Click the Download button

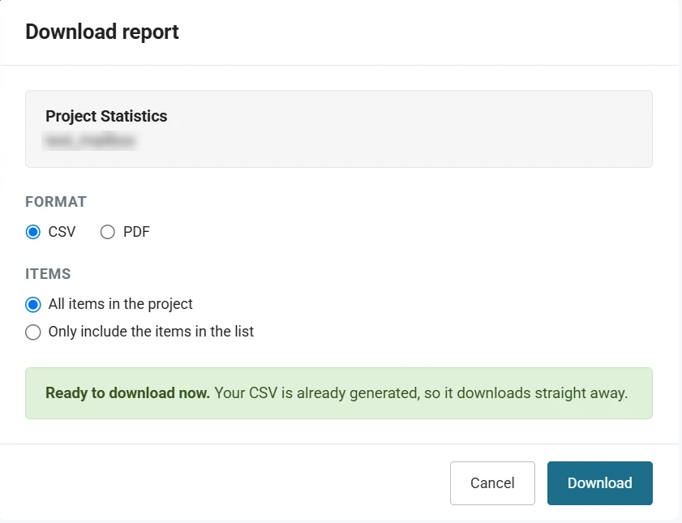click(x=600, y=483)
